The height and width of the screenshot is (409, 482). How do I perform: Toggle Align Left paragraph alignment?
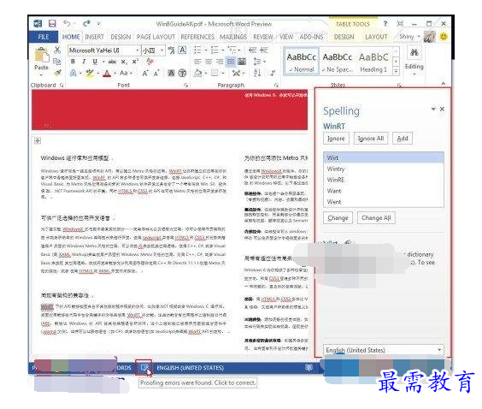(x=197, y=62)
